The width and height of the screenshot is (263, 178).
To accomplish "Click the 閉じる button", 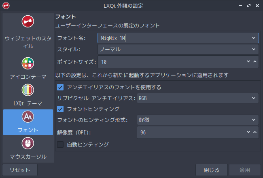I will [212, 170].
